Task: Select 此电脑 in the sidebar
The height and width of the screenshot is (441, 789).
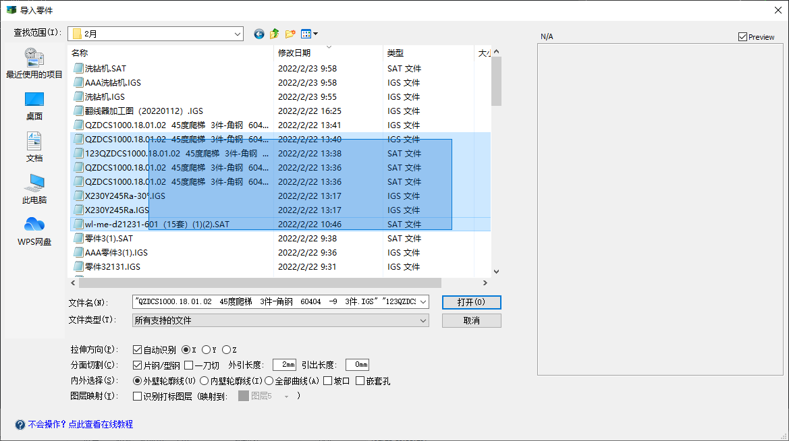Action: click(x=34, y=189)
